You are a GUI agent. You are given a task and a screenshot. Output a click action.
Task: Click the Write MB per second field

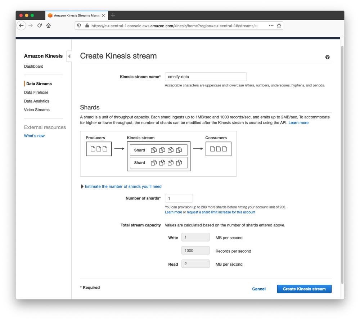point(195,237)
